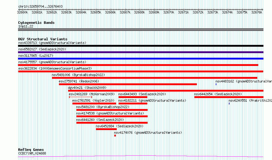Viewport: 272px width, 160px height.
Task: Click the nsv4174076 label text
Action: [148, 133]
